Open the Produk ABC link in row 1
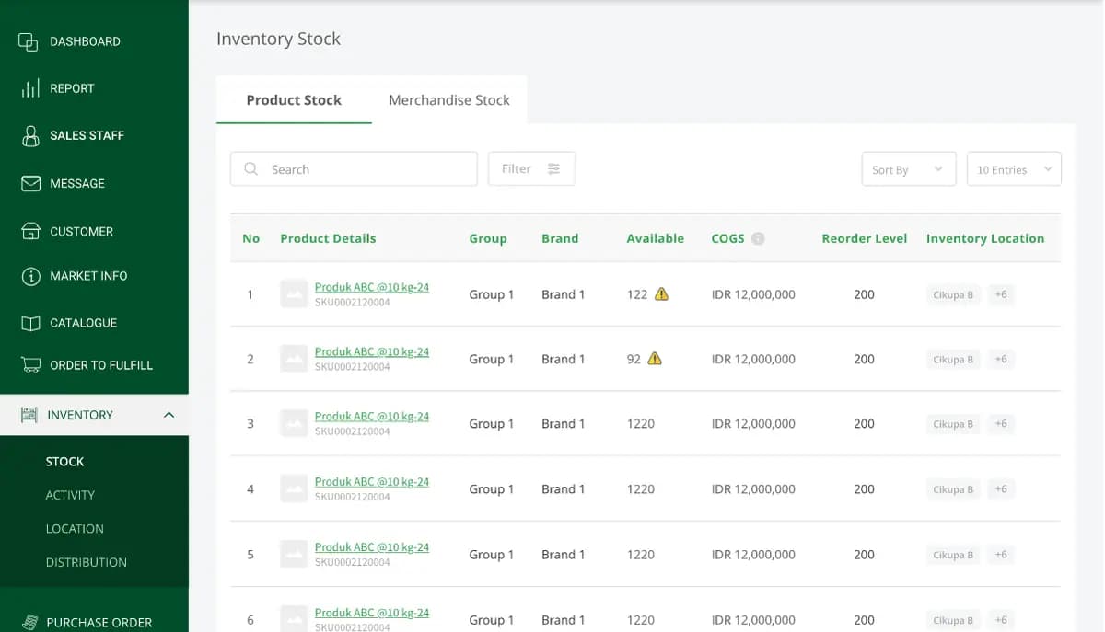The image size is (1105, 632). [372, 287]
